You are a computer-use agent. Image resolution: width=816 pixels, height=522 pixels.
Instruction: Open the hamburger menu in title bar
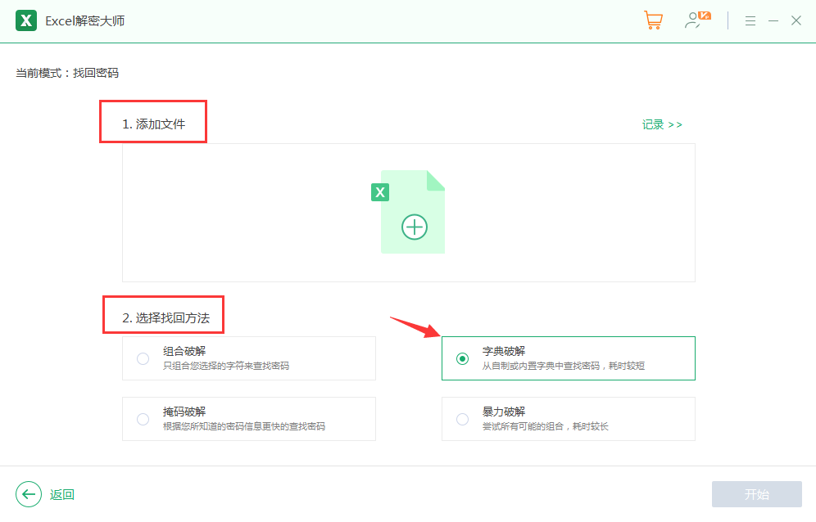pos(750,20)
